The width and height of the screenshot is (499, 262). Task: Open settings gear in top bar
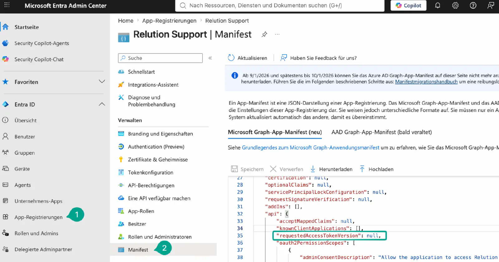(455, 5)
